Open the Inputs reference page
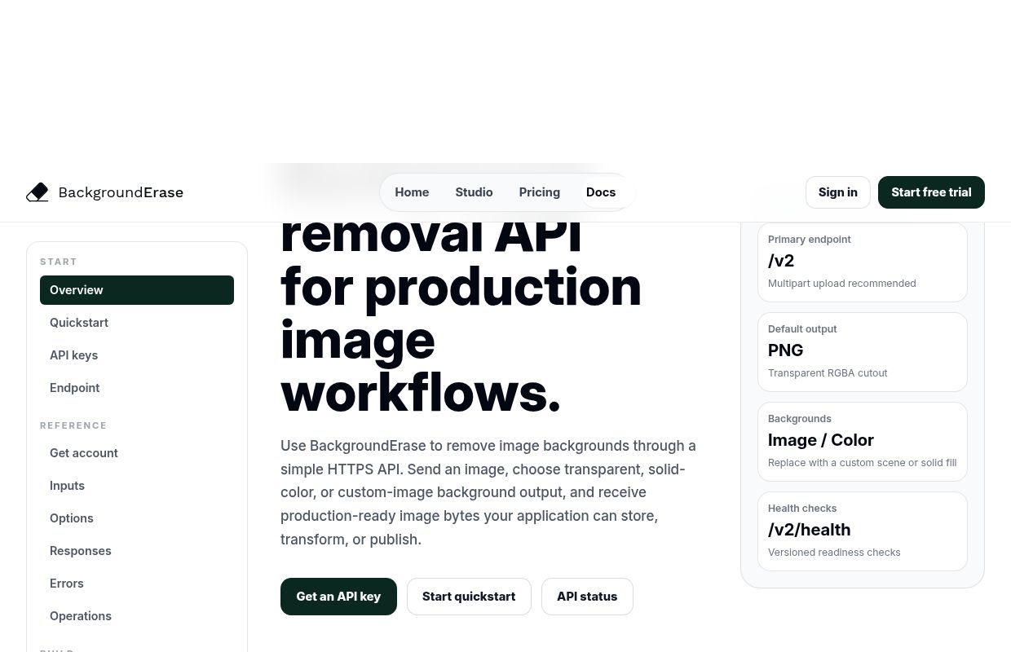Viewport: 1011px width, 652px height. (x=137, y=486)
